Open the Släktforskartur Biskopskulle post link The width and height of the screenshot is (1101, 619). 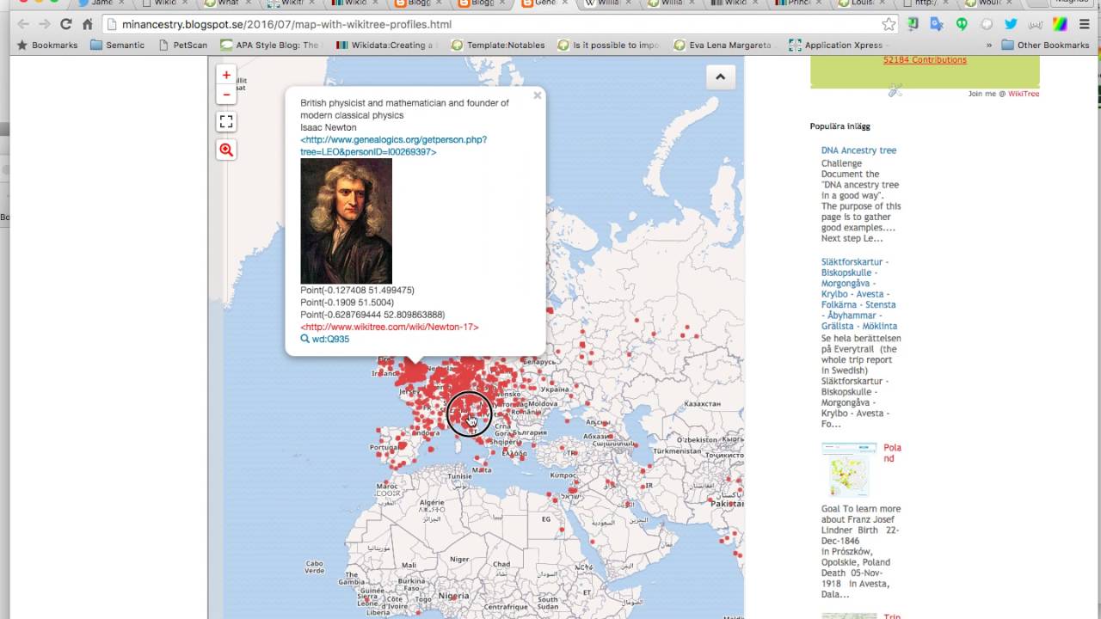point(859,294)
